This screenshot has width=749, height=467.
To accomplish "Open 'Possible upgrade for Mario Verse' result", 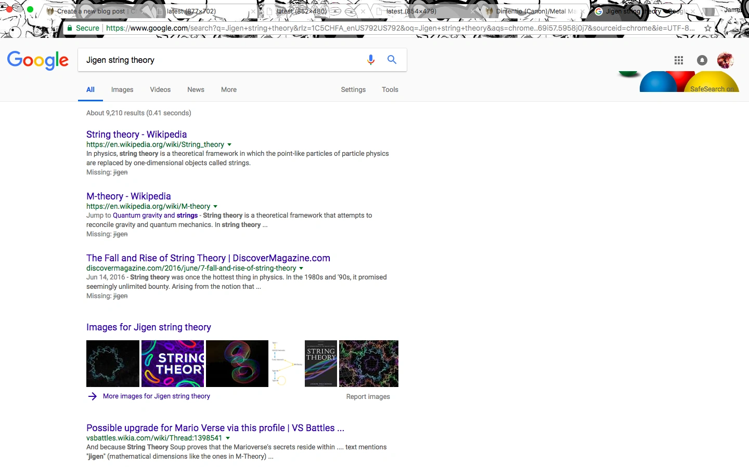I will (215, 428).
